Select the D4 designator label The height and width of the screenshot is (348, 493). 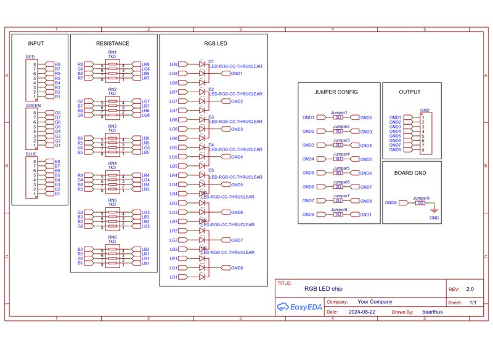211,145
